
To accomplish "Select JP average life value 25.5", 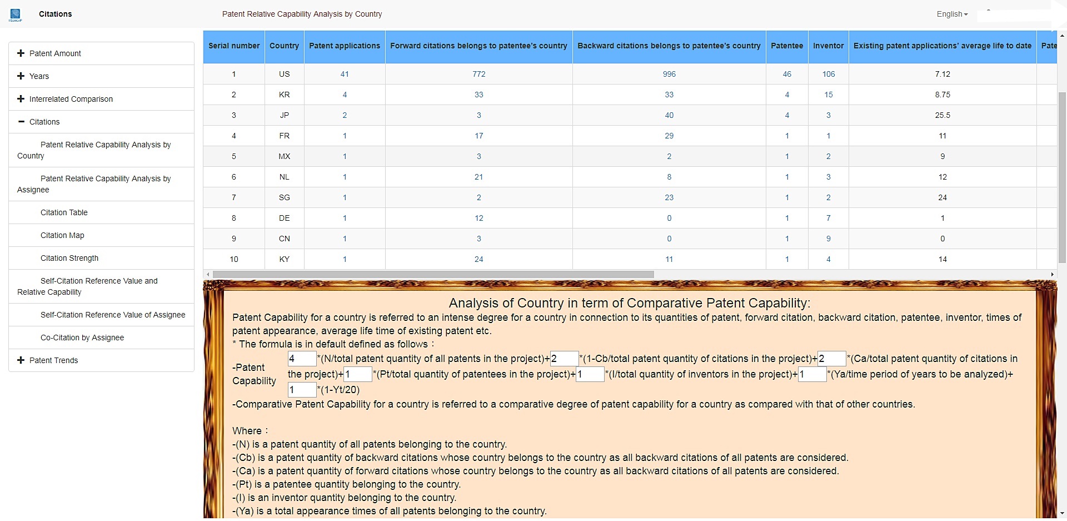I will click(943, 115).
